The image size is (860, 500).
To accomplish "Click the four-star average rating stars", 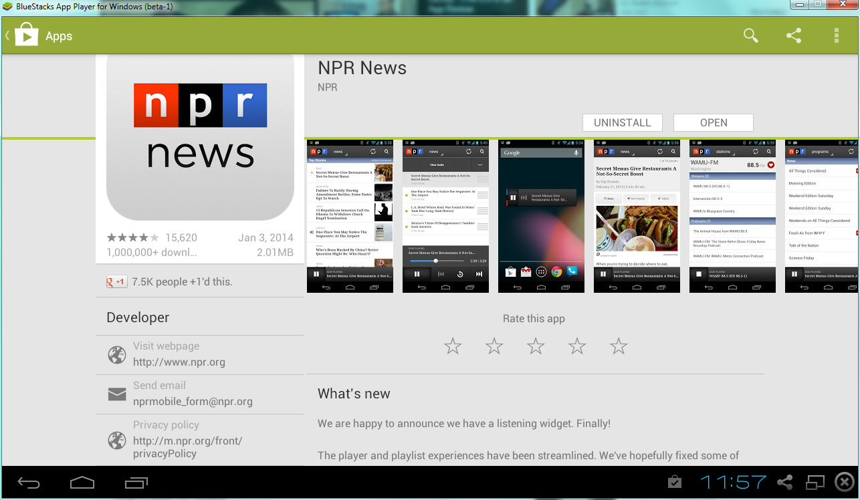I will pos(133,238).
